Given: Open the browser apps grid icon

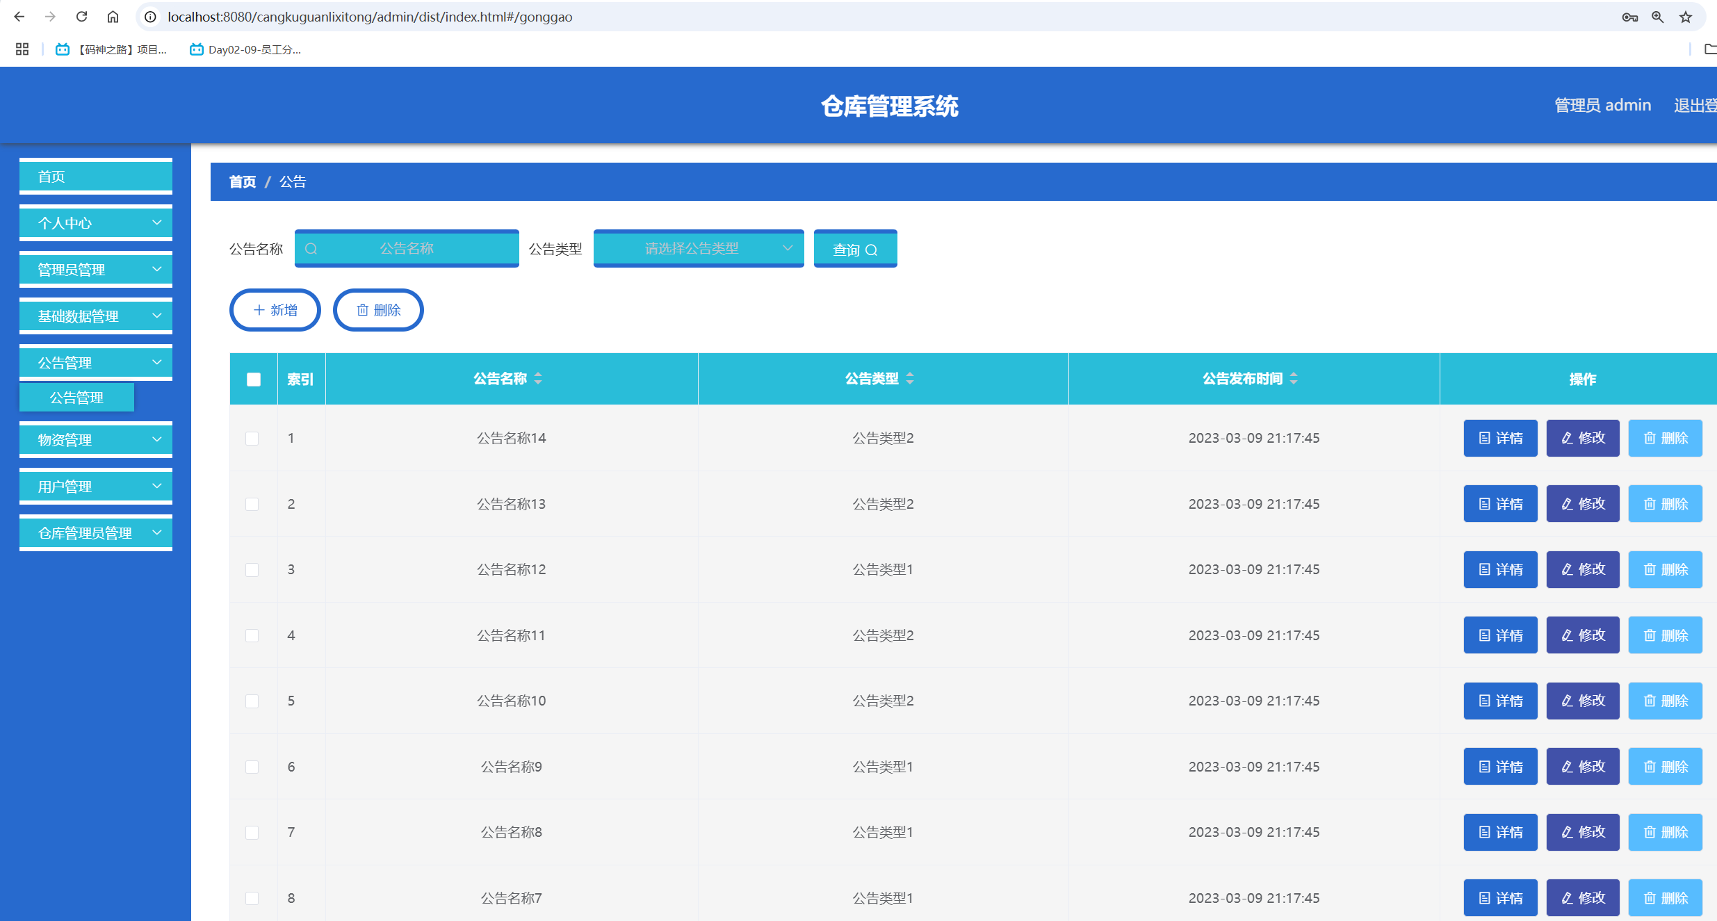Looking at the screenshot, I should point(22,49).
